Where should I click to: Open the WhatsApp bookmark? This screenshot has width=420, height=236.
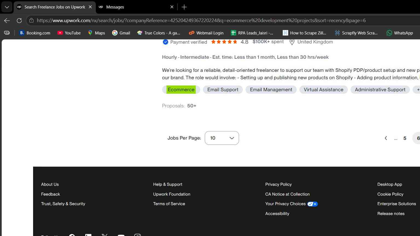399,33
